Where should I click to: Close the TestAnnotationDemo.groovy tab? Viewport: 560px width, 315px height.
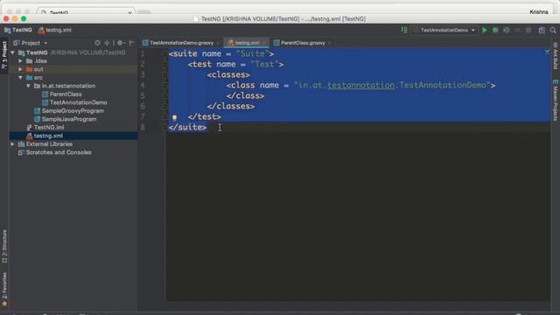click(x=218, y=43)
